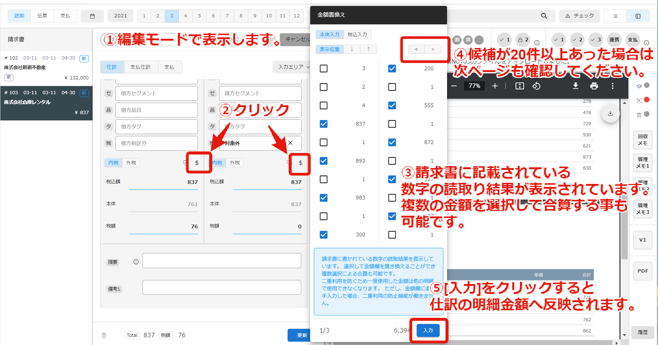The image size is (658, 345).
Task: Expand the 入力エリア dropdown
Action: pyautogui.click(x=292, y=67)
